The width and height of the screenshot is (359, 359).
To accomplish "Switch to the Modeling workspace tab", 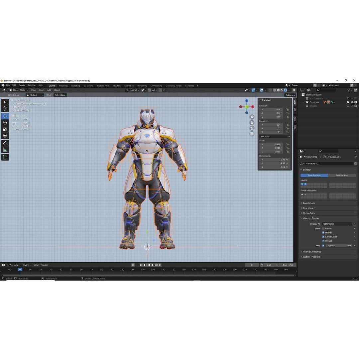I will [x=63, y=86].
